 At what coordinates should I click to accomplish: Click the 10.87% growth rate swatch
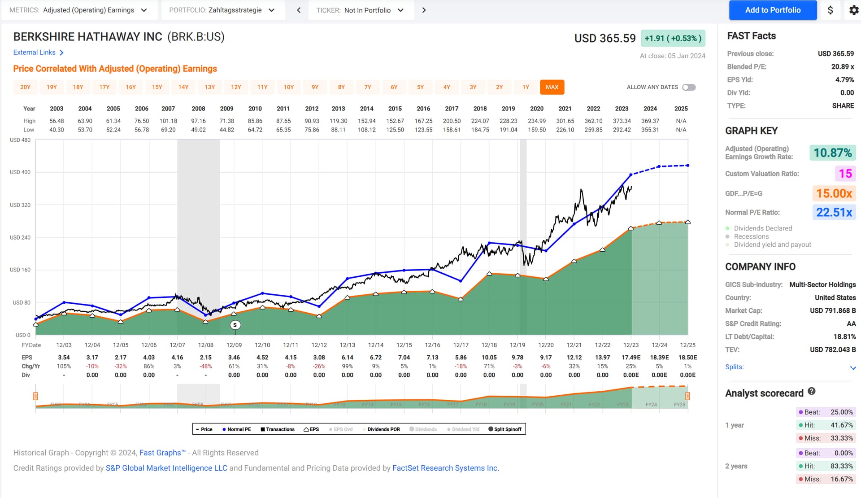[832, 153]
